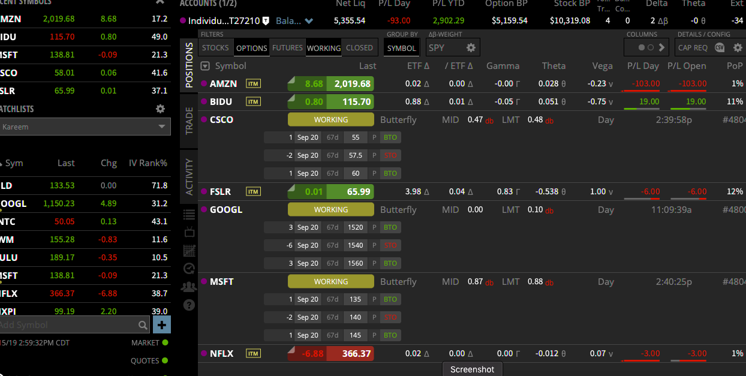This screenshot has width=746, height=376.
Task: Click the BIDU P/L Day green bar
Action: 642,109
